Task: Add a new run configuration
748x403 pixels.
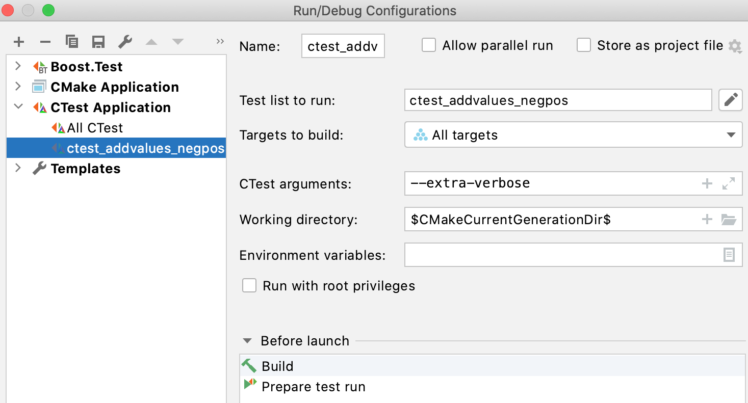Action: coord(19,42)
